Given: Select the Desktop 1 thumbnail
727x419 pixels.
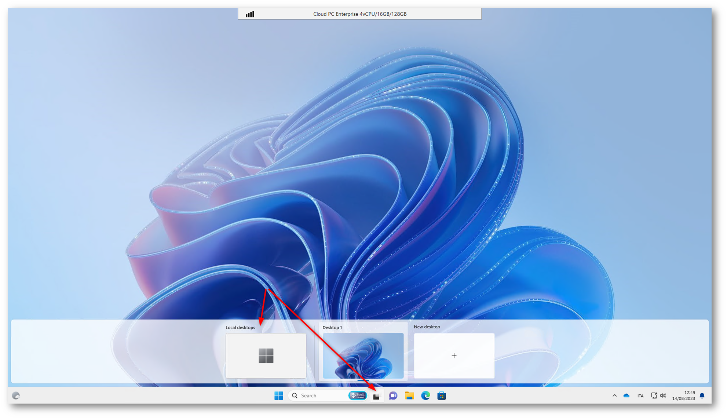Looking at the screenshot, I should 363,356.
